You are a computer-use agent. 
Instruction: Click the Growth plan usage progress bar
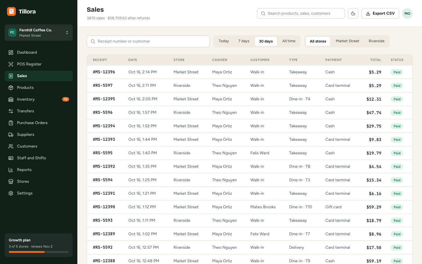click(39, 252)
